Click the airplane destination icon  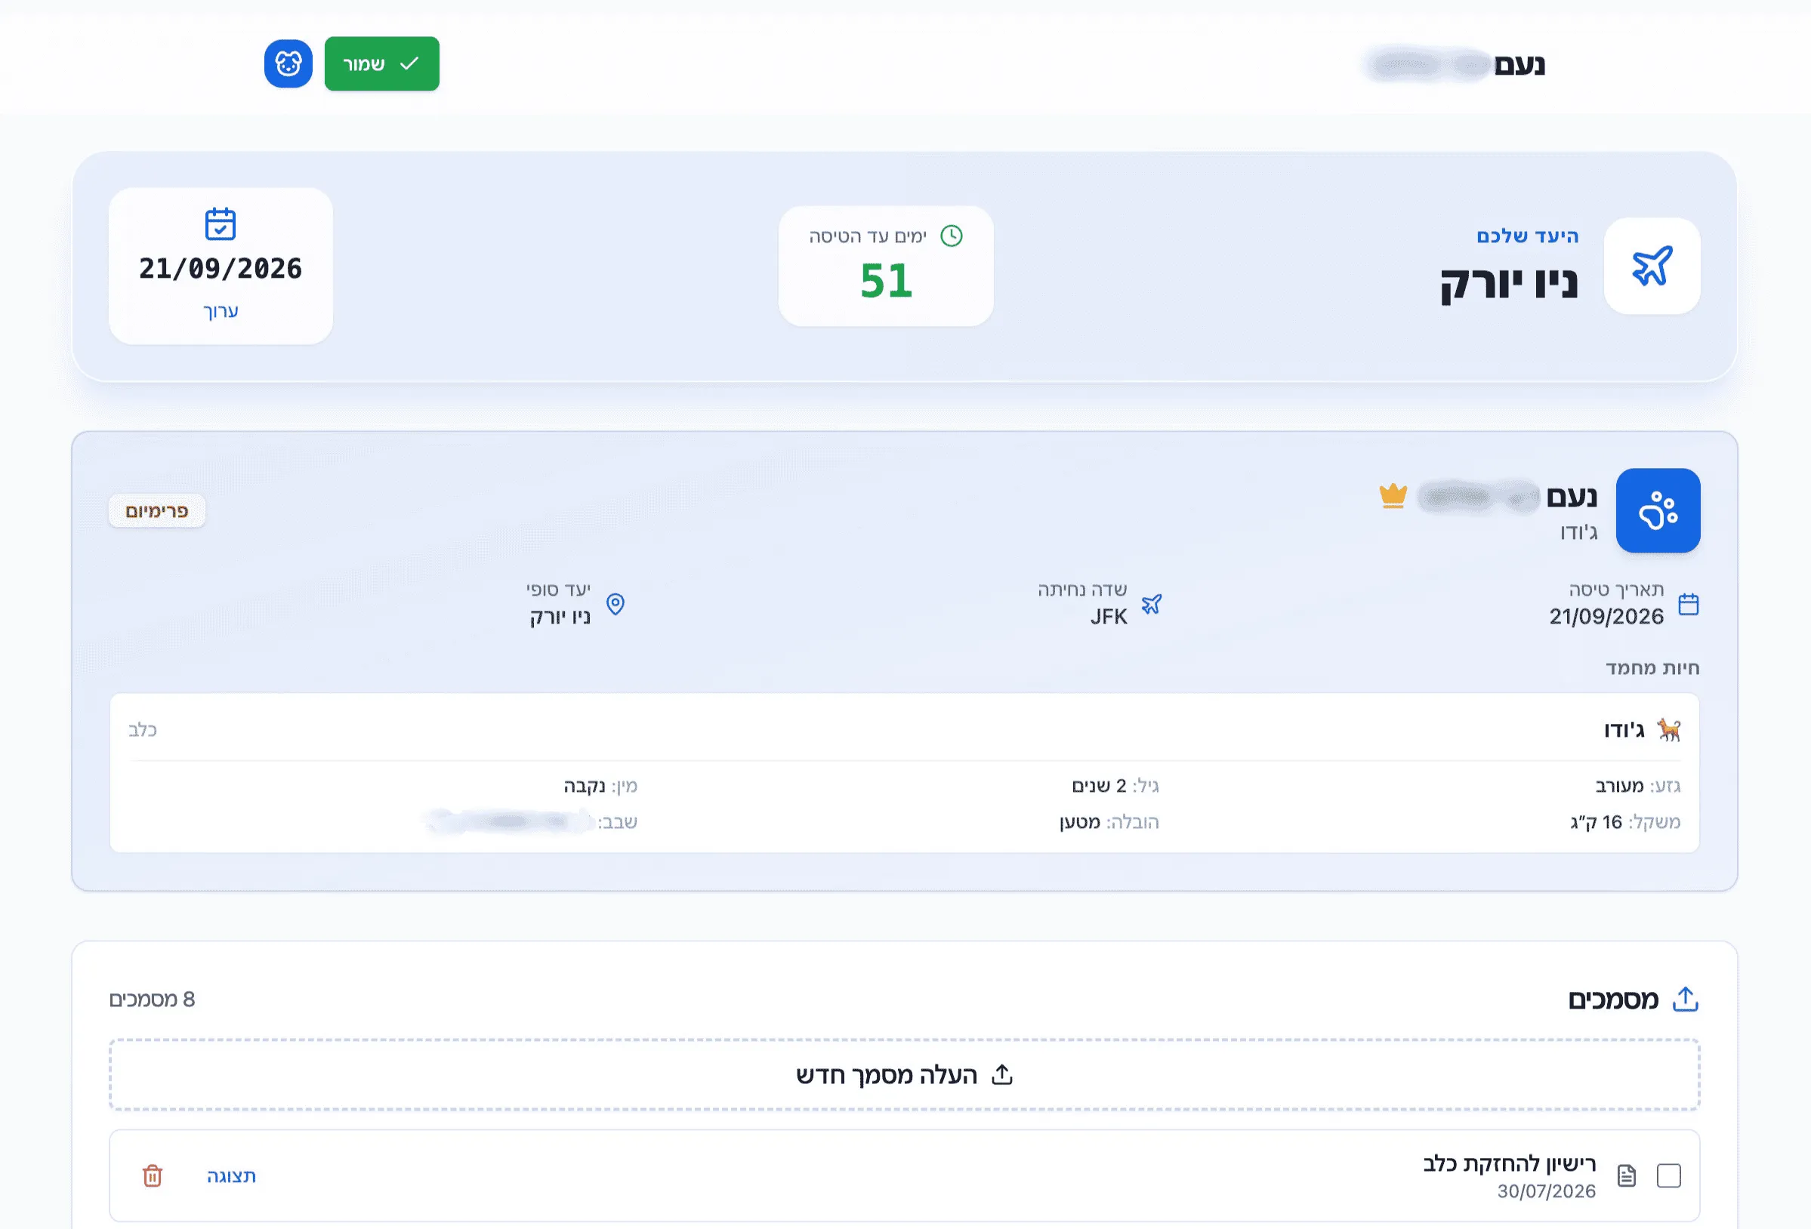coord(1652,266)
